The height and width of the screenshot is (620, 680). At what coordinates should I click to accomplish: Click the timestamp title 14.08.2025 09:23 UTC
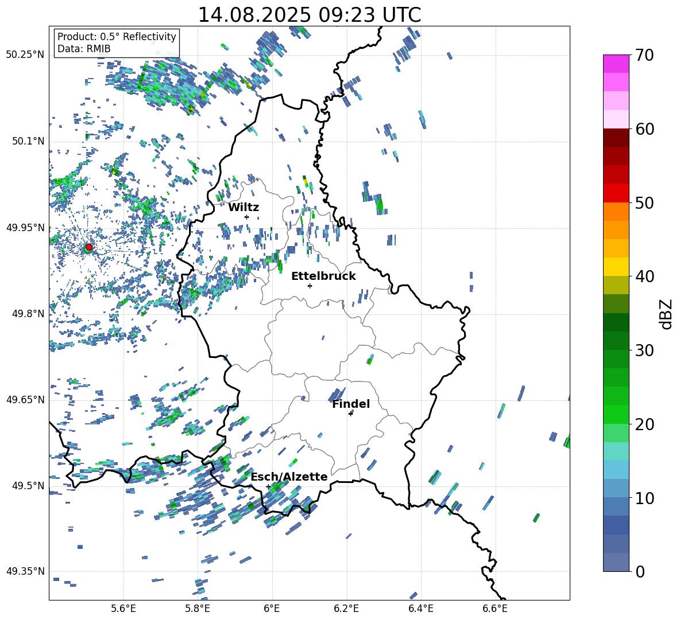click(309, 15)
